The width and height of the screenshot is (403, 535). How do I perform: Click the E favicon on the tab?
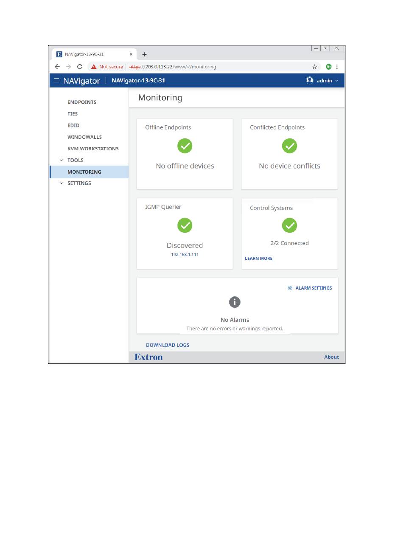click(x=59, y=54)
